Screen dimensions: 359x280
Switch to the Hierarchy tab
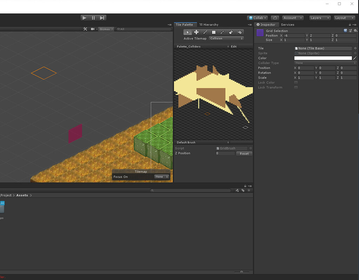(x=209, y=25)
